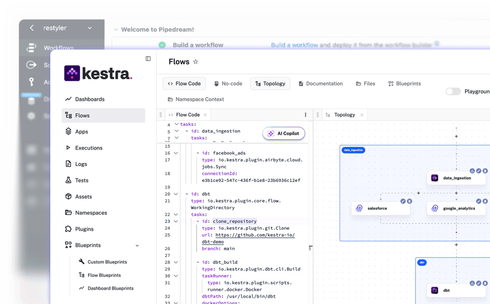490x304 pixels.
Task: Toggle the Playground switch
Action: pos(453,92)
